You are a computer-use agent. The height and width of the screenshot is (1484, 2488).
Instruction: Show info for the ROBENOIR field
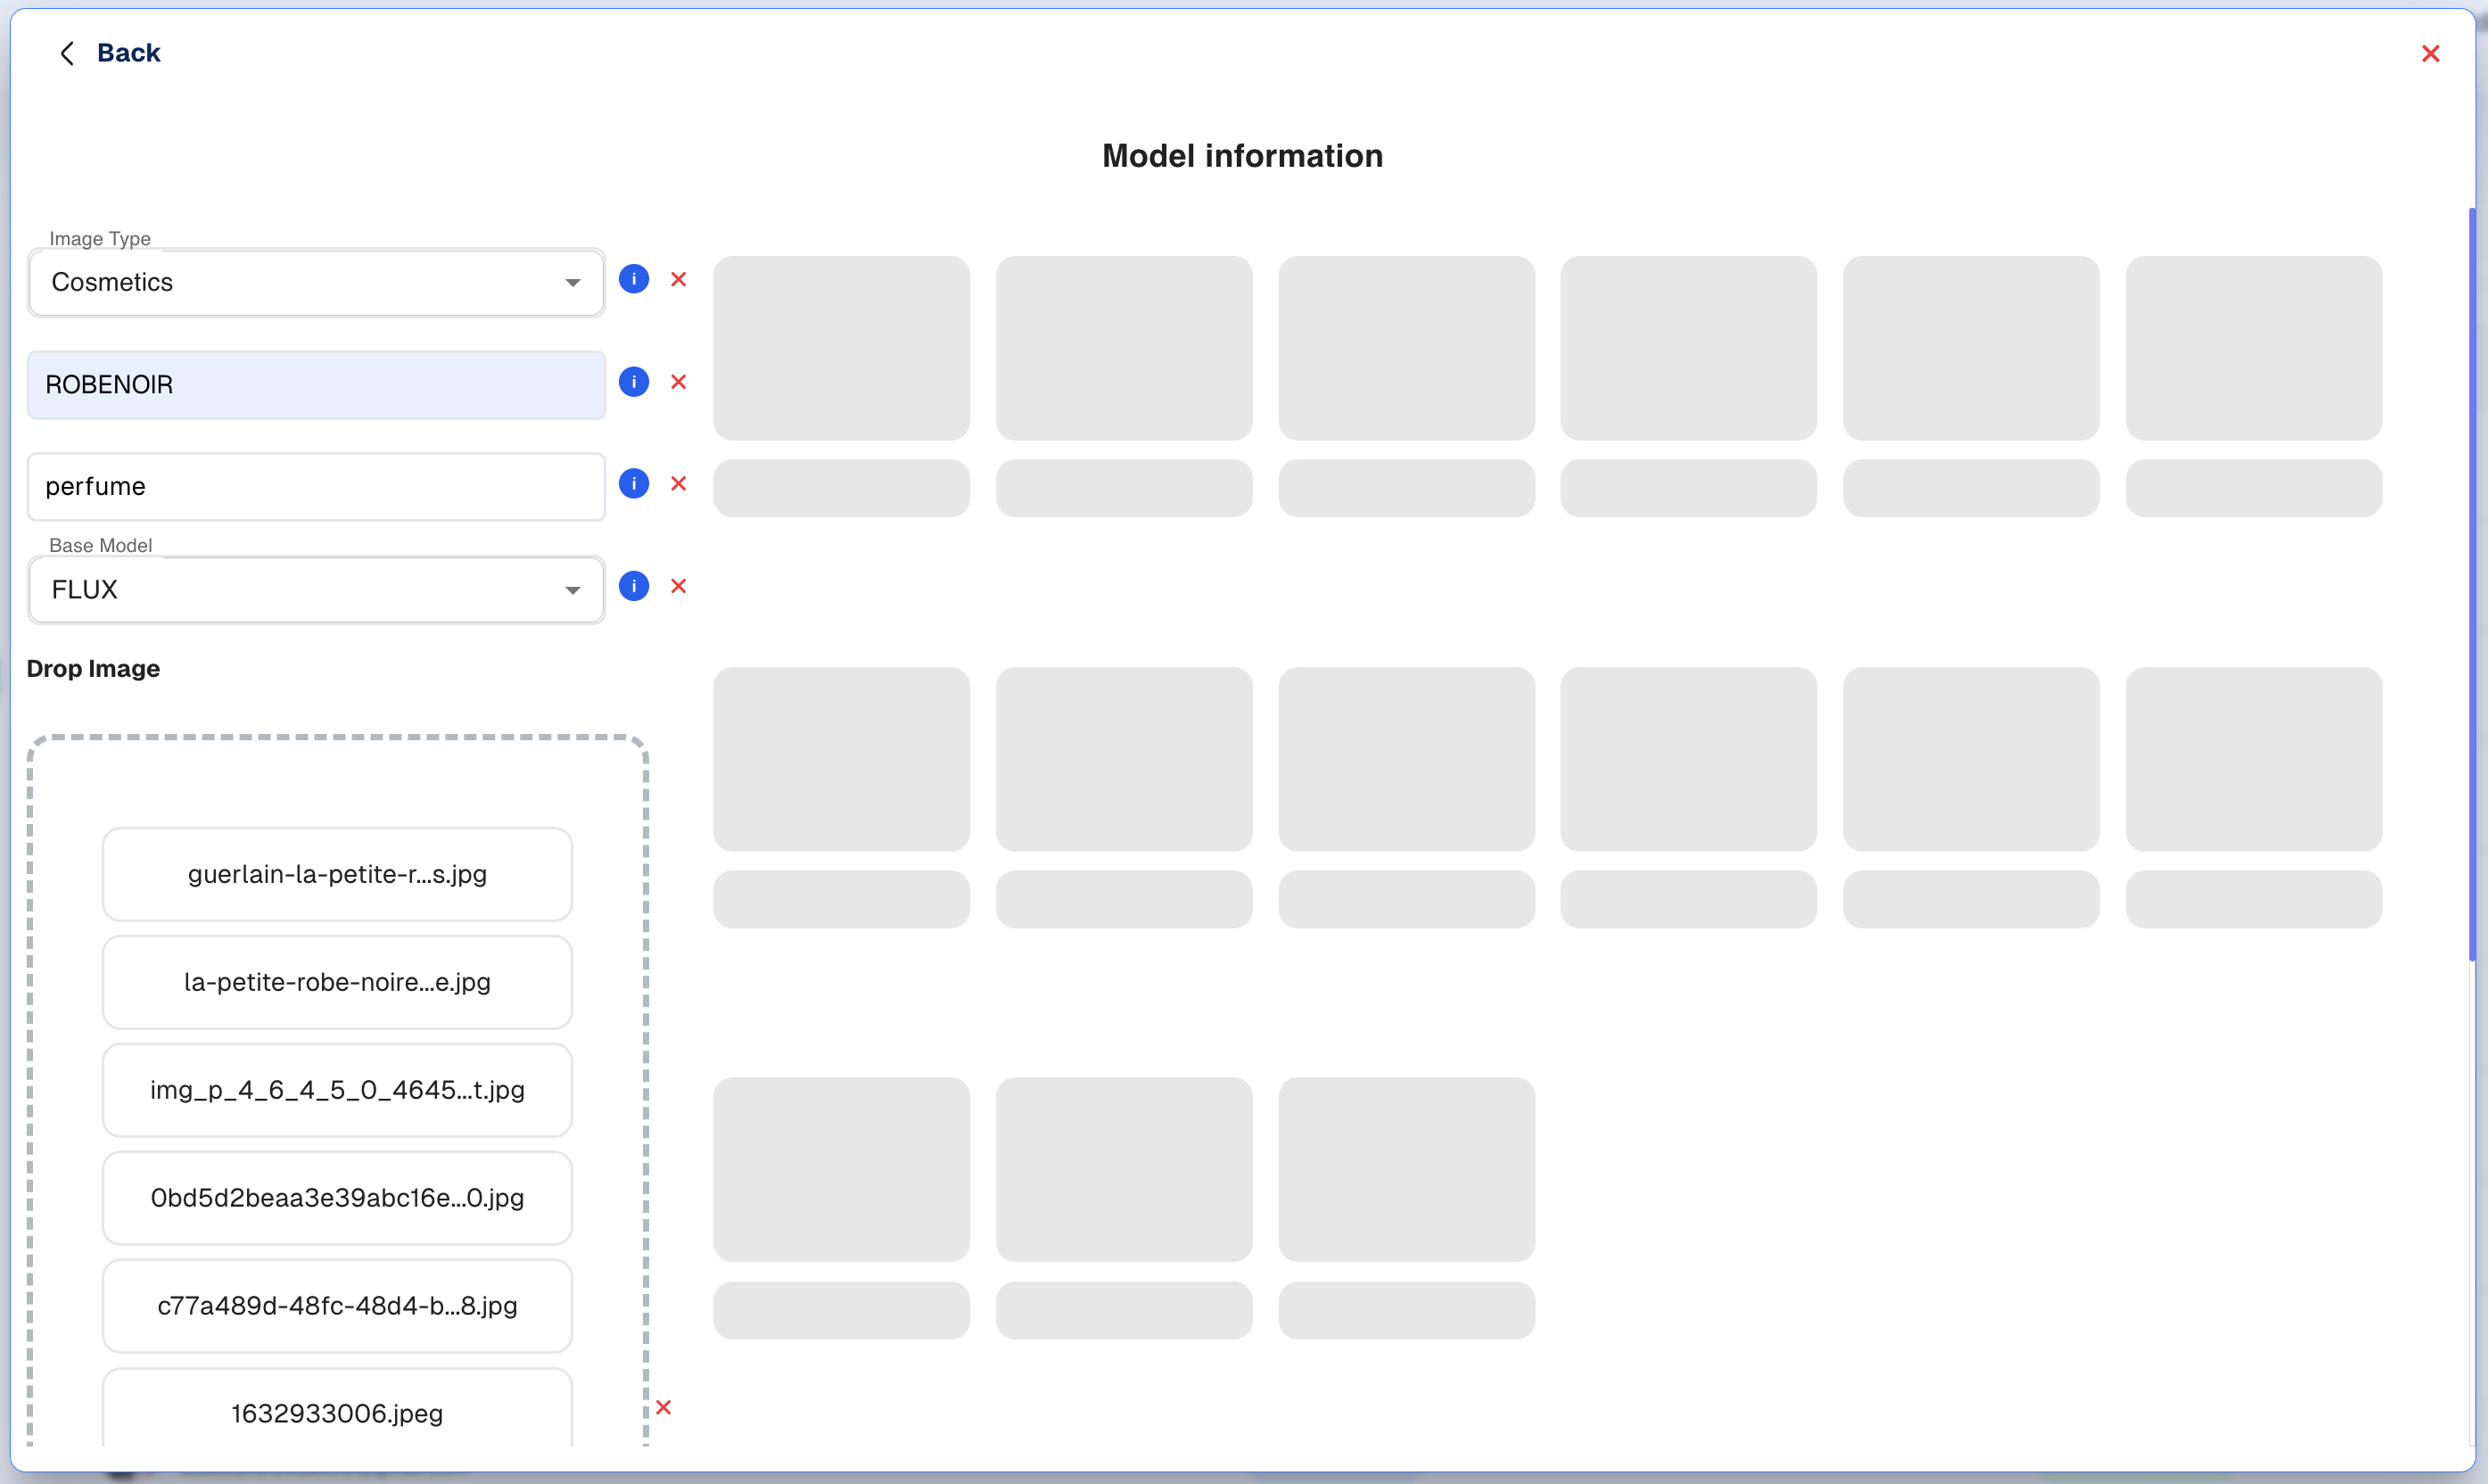tap(634, 382)
